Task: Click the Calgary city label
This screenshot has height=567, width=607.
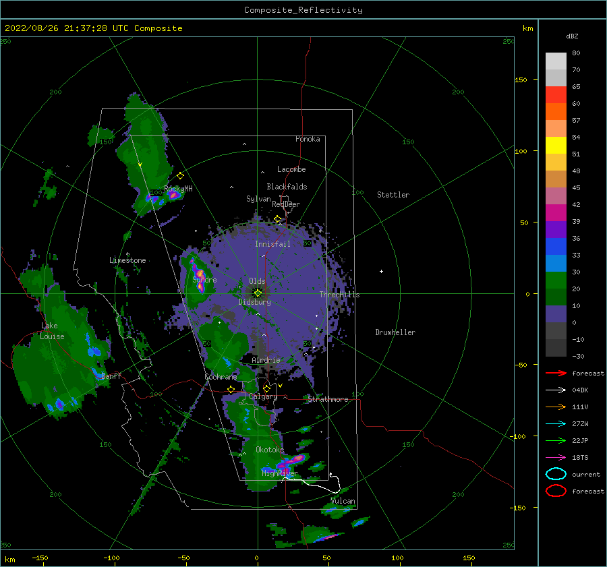Action: [263, 396]
